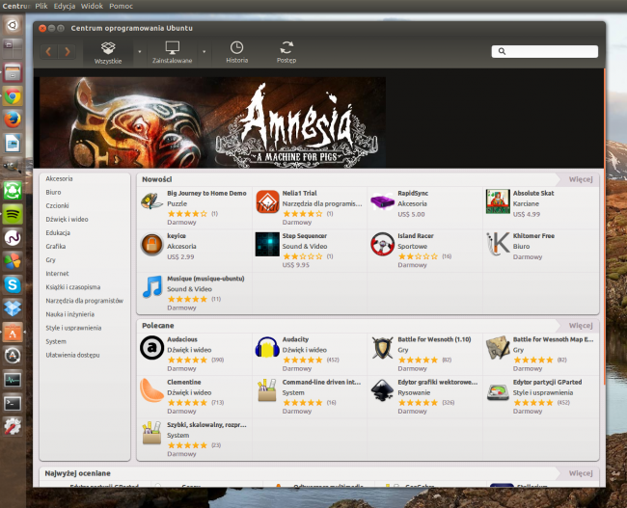Open the Khitomer Free icon
Viewport: 627px width, 508px height.
pyautogui.click(x=498, y=244)
